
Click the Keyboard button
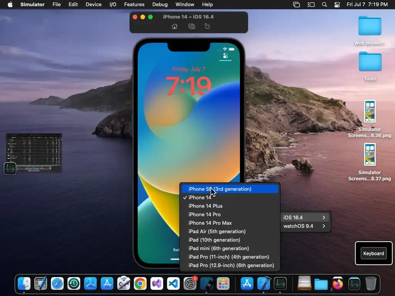pos(373,254)
